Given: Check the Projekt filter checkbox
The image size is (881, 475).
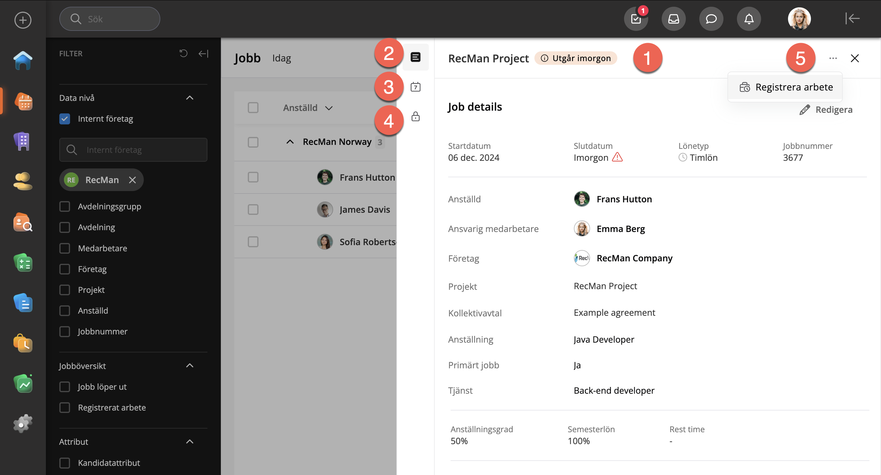Looking at the screenshot, I should [x=65, y=290].
